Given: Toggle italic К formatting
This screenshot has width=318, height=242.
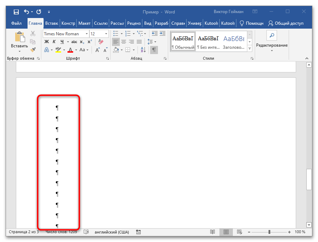Looking at the screenshot, I should click(x=54, y=42).
